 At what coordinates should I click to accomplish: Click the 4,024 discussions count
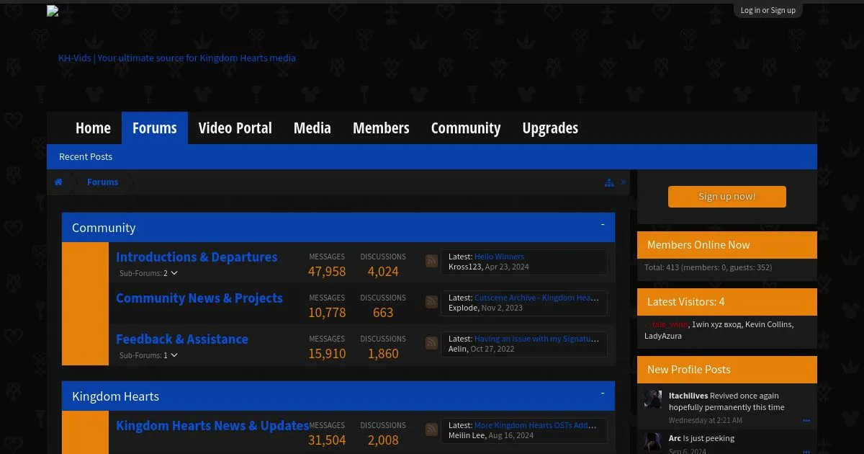coord(383,272)
